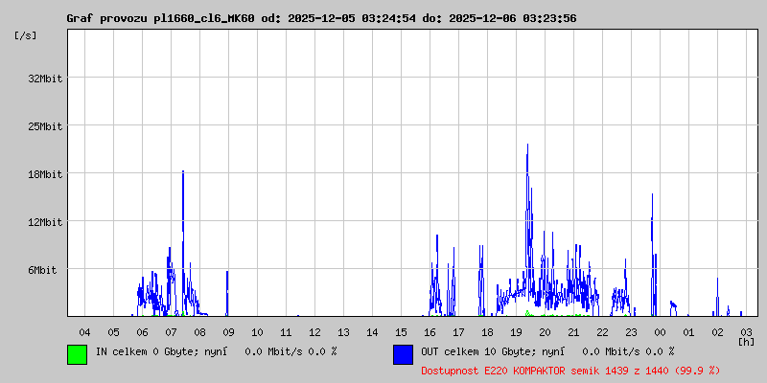Select hour 19 on the time axis
This screenshot has height=383, width=767.
pos(516,331)
